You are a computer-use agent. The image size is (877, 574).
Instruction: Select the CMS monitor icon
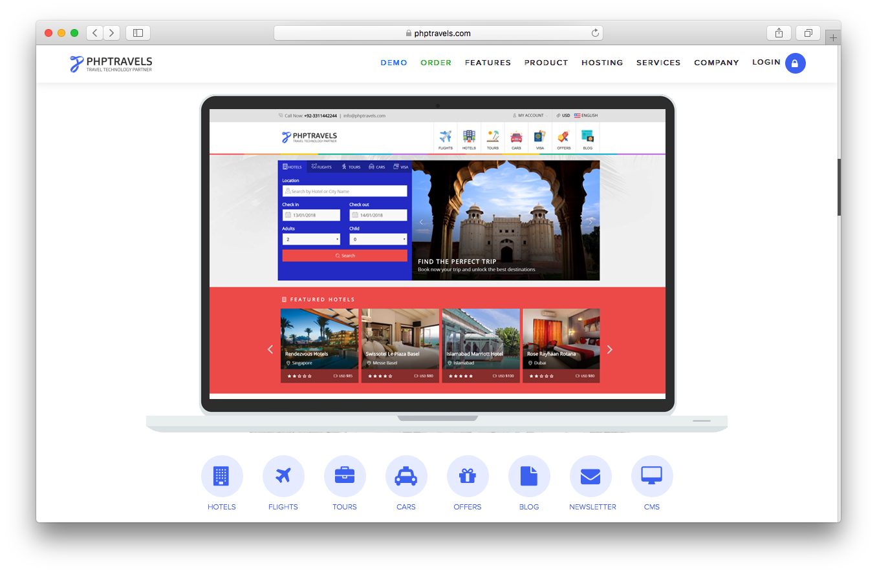click(652, 475)
